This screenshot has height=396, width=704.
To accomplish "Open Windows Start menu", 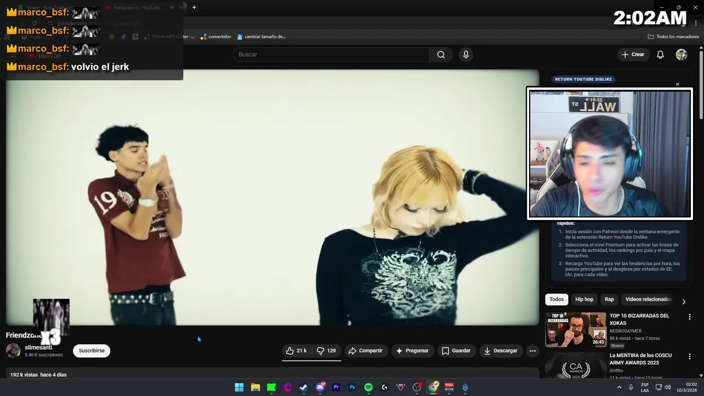I will coord(239,387).
